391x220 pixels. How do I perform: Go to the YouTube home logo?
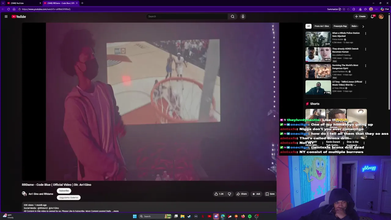point(19,16)
